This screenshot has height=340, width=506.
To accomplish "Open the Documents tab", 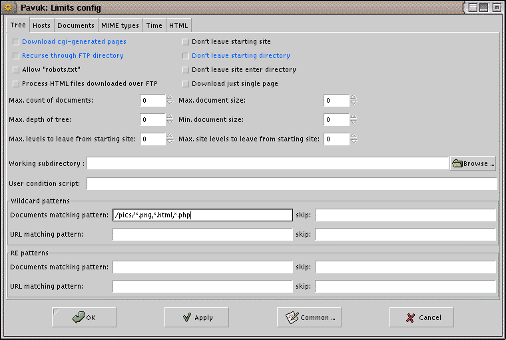I will click(76, 25).
